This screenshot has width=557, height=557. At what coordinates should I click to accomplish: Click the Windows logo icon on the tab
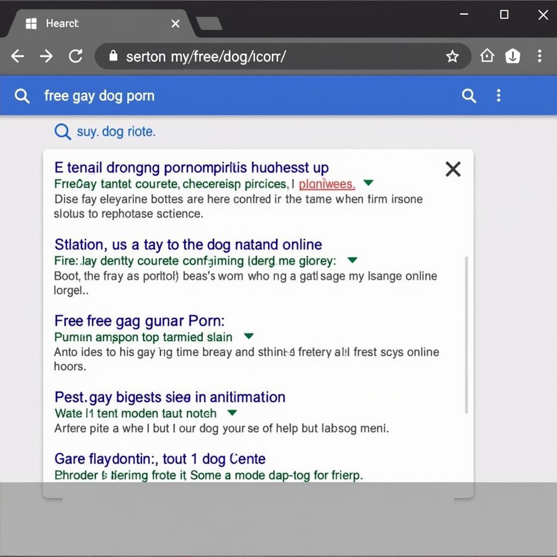[x=31, y=23]
